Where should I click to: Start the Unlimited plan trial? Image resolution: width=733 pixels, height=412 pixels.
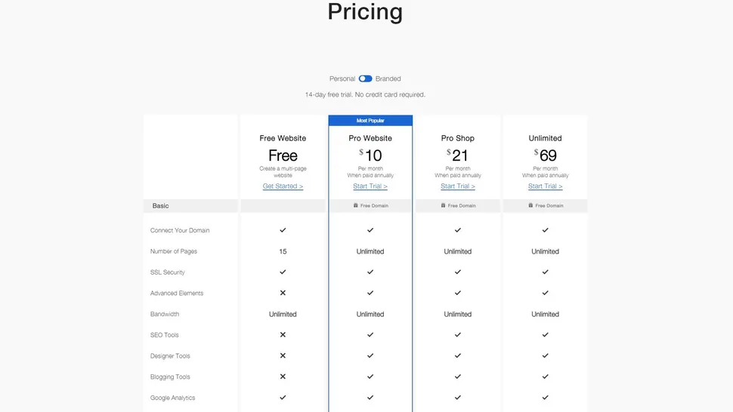[545, 186]
